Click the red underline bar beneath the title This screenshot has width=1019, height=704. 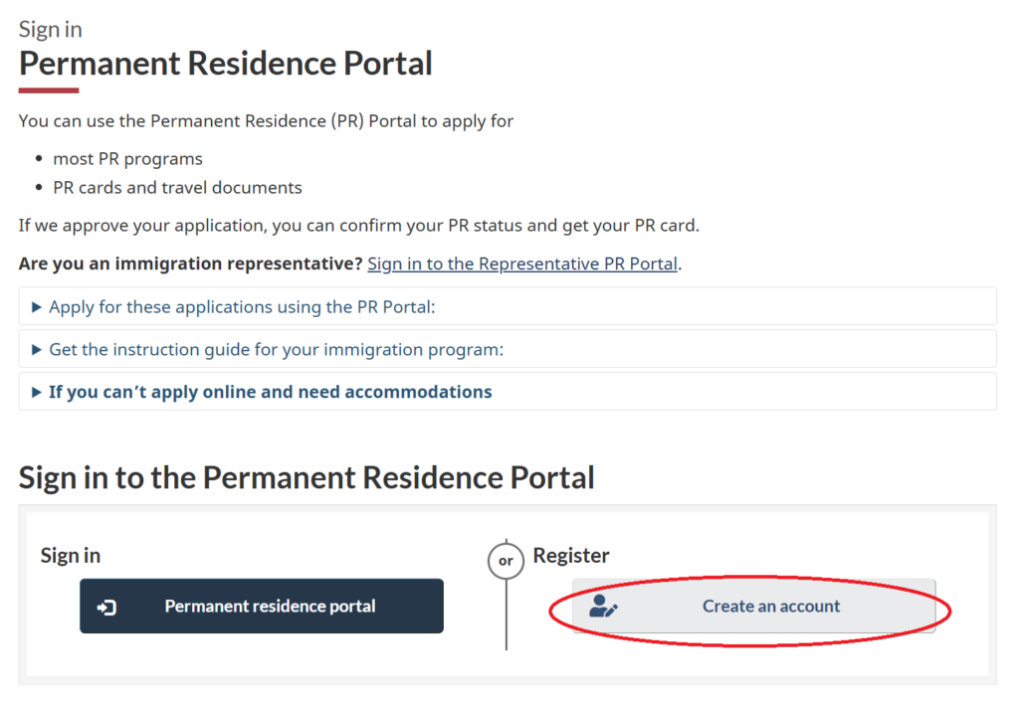[x=49, y=90]
